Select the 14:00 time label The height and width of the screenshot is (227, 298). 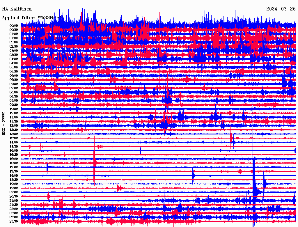click(14, 142)
